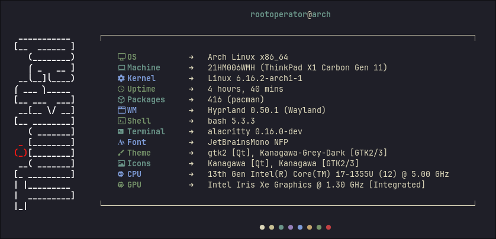Screen dimensions: 496x239
Task: Click the gear icon beside Kernel
Action: [121, 78]
